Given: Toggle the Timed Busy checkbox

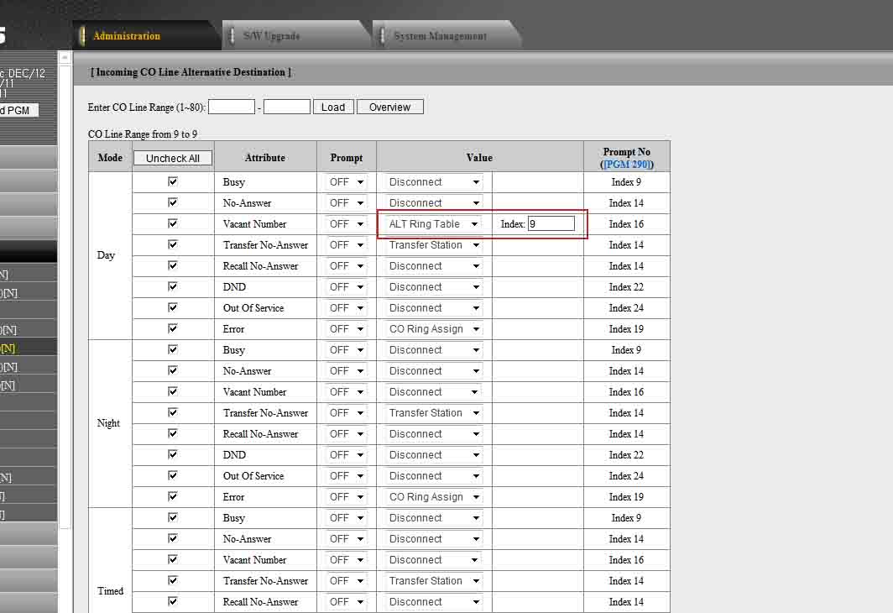Looking at the screenshot, I should pyautogui.click(x=173, y=517).
